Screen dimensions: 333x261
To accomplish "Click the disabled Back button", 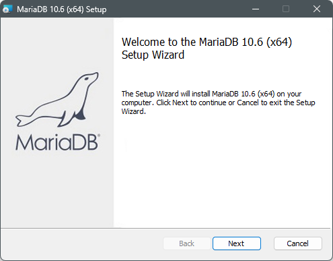I will click(x=187, y=243).
